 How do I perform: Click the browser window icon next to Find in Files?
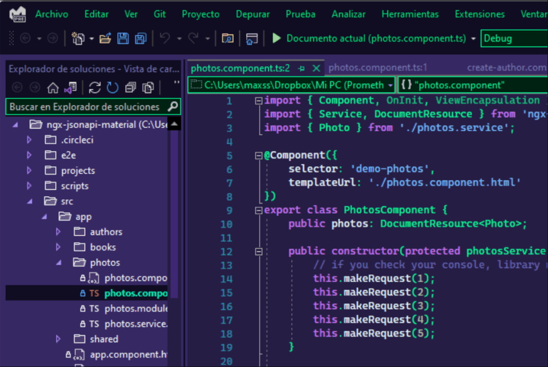(252, 39)
